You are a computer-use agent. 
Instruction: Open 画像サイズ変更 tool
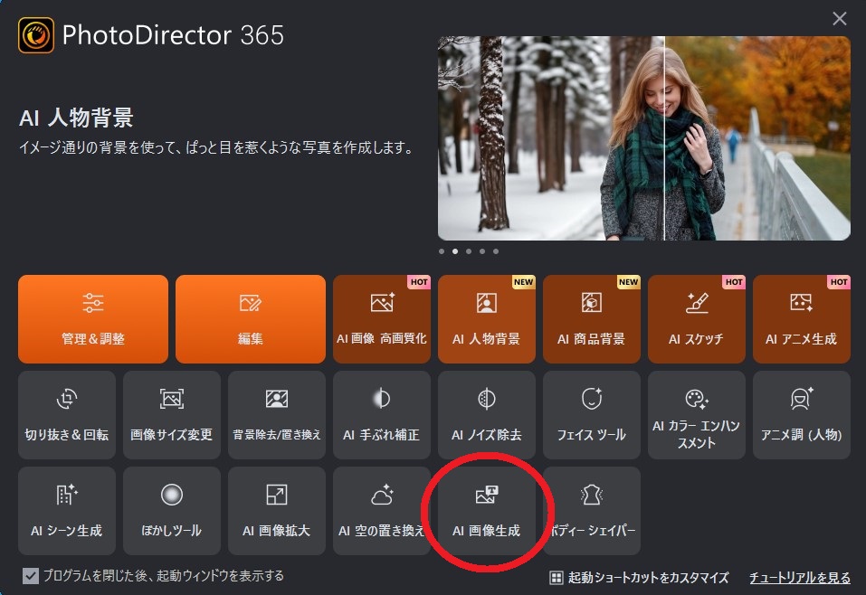click(172, 415)
